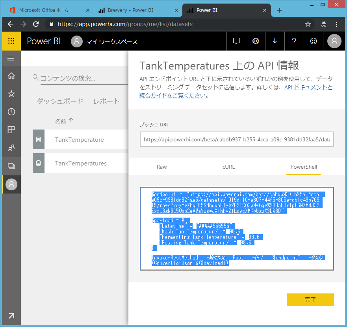The height and width of the screenshot is (327, 347).
Task: Open the browser three-dot menu
Action: (336, 24)
